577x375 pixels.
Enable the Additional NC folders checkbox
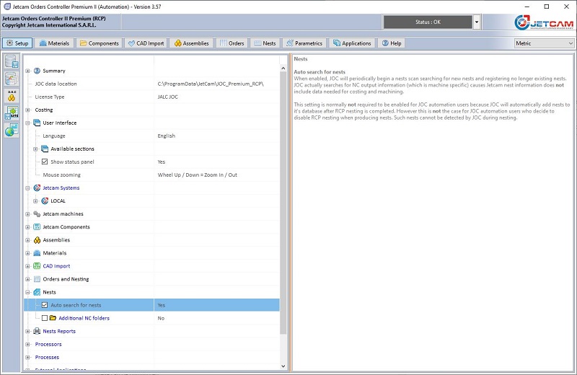[45, 318]
